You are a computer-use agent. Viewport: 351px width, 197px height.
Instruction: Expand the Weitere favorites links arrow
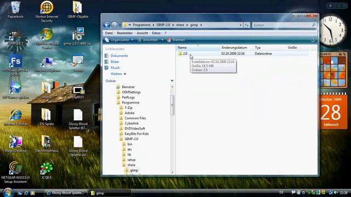click(125, 74)
